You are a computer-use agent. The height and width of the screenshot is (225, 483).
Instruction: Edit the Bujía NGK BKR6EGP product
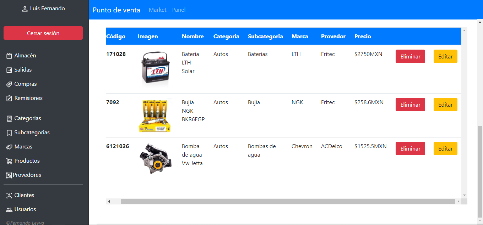click(x=445, y=105)
